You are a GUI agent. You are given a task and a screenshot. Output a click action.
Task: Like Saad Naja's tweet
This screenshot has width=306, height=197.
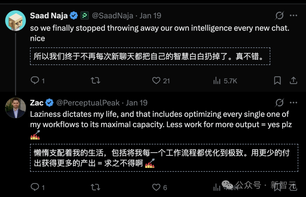click(156, 81)
